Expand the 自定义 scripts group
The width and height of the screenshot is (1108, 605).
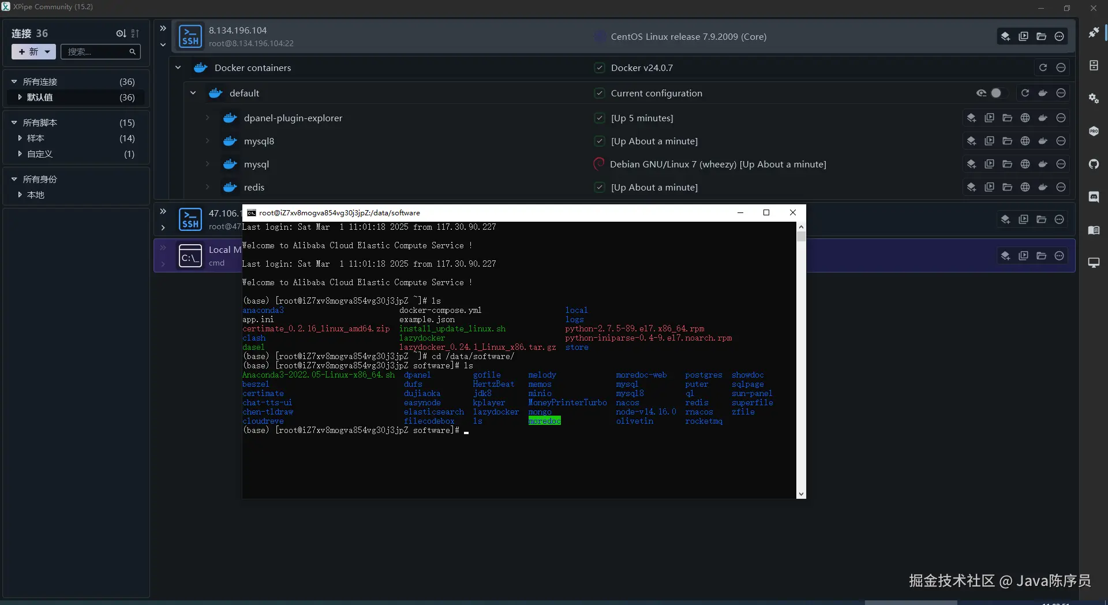point(20,154)
